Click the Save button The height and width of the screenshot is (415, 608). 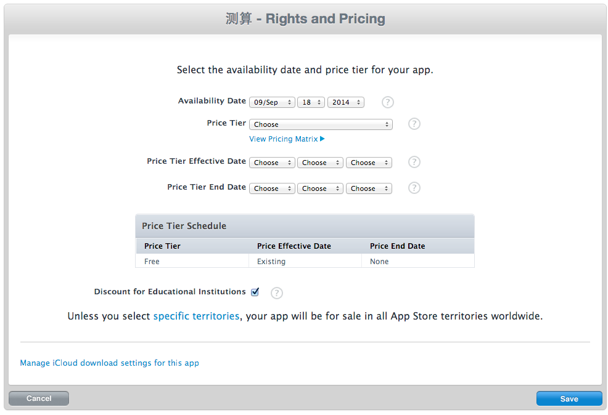(x=569, y=399)
